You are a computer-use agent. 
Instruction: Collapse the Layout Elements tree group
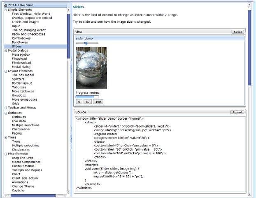point(6,71)
